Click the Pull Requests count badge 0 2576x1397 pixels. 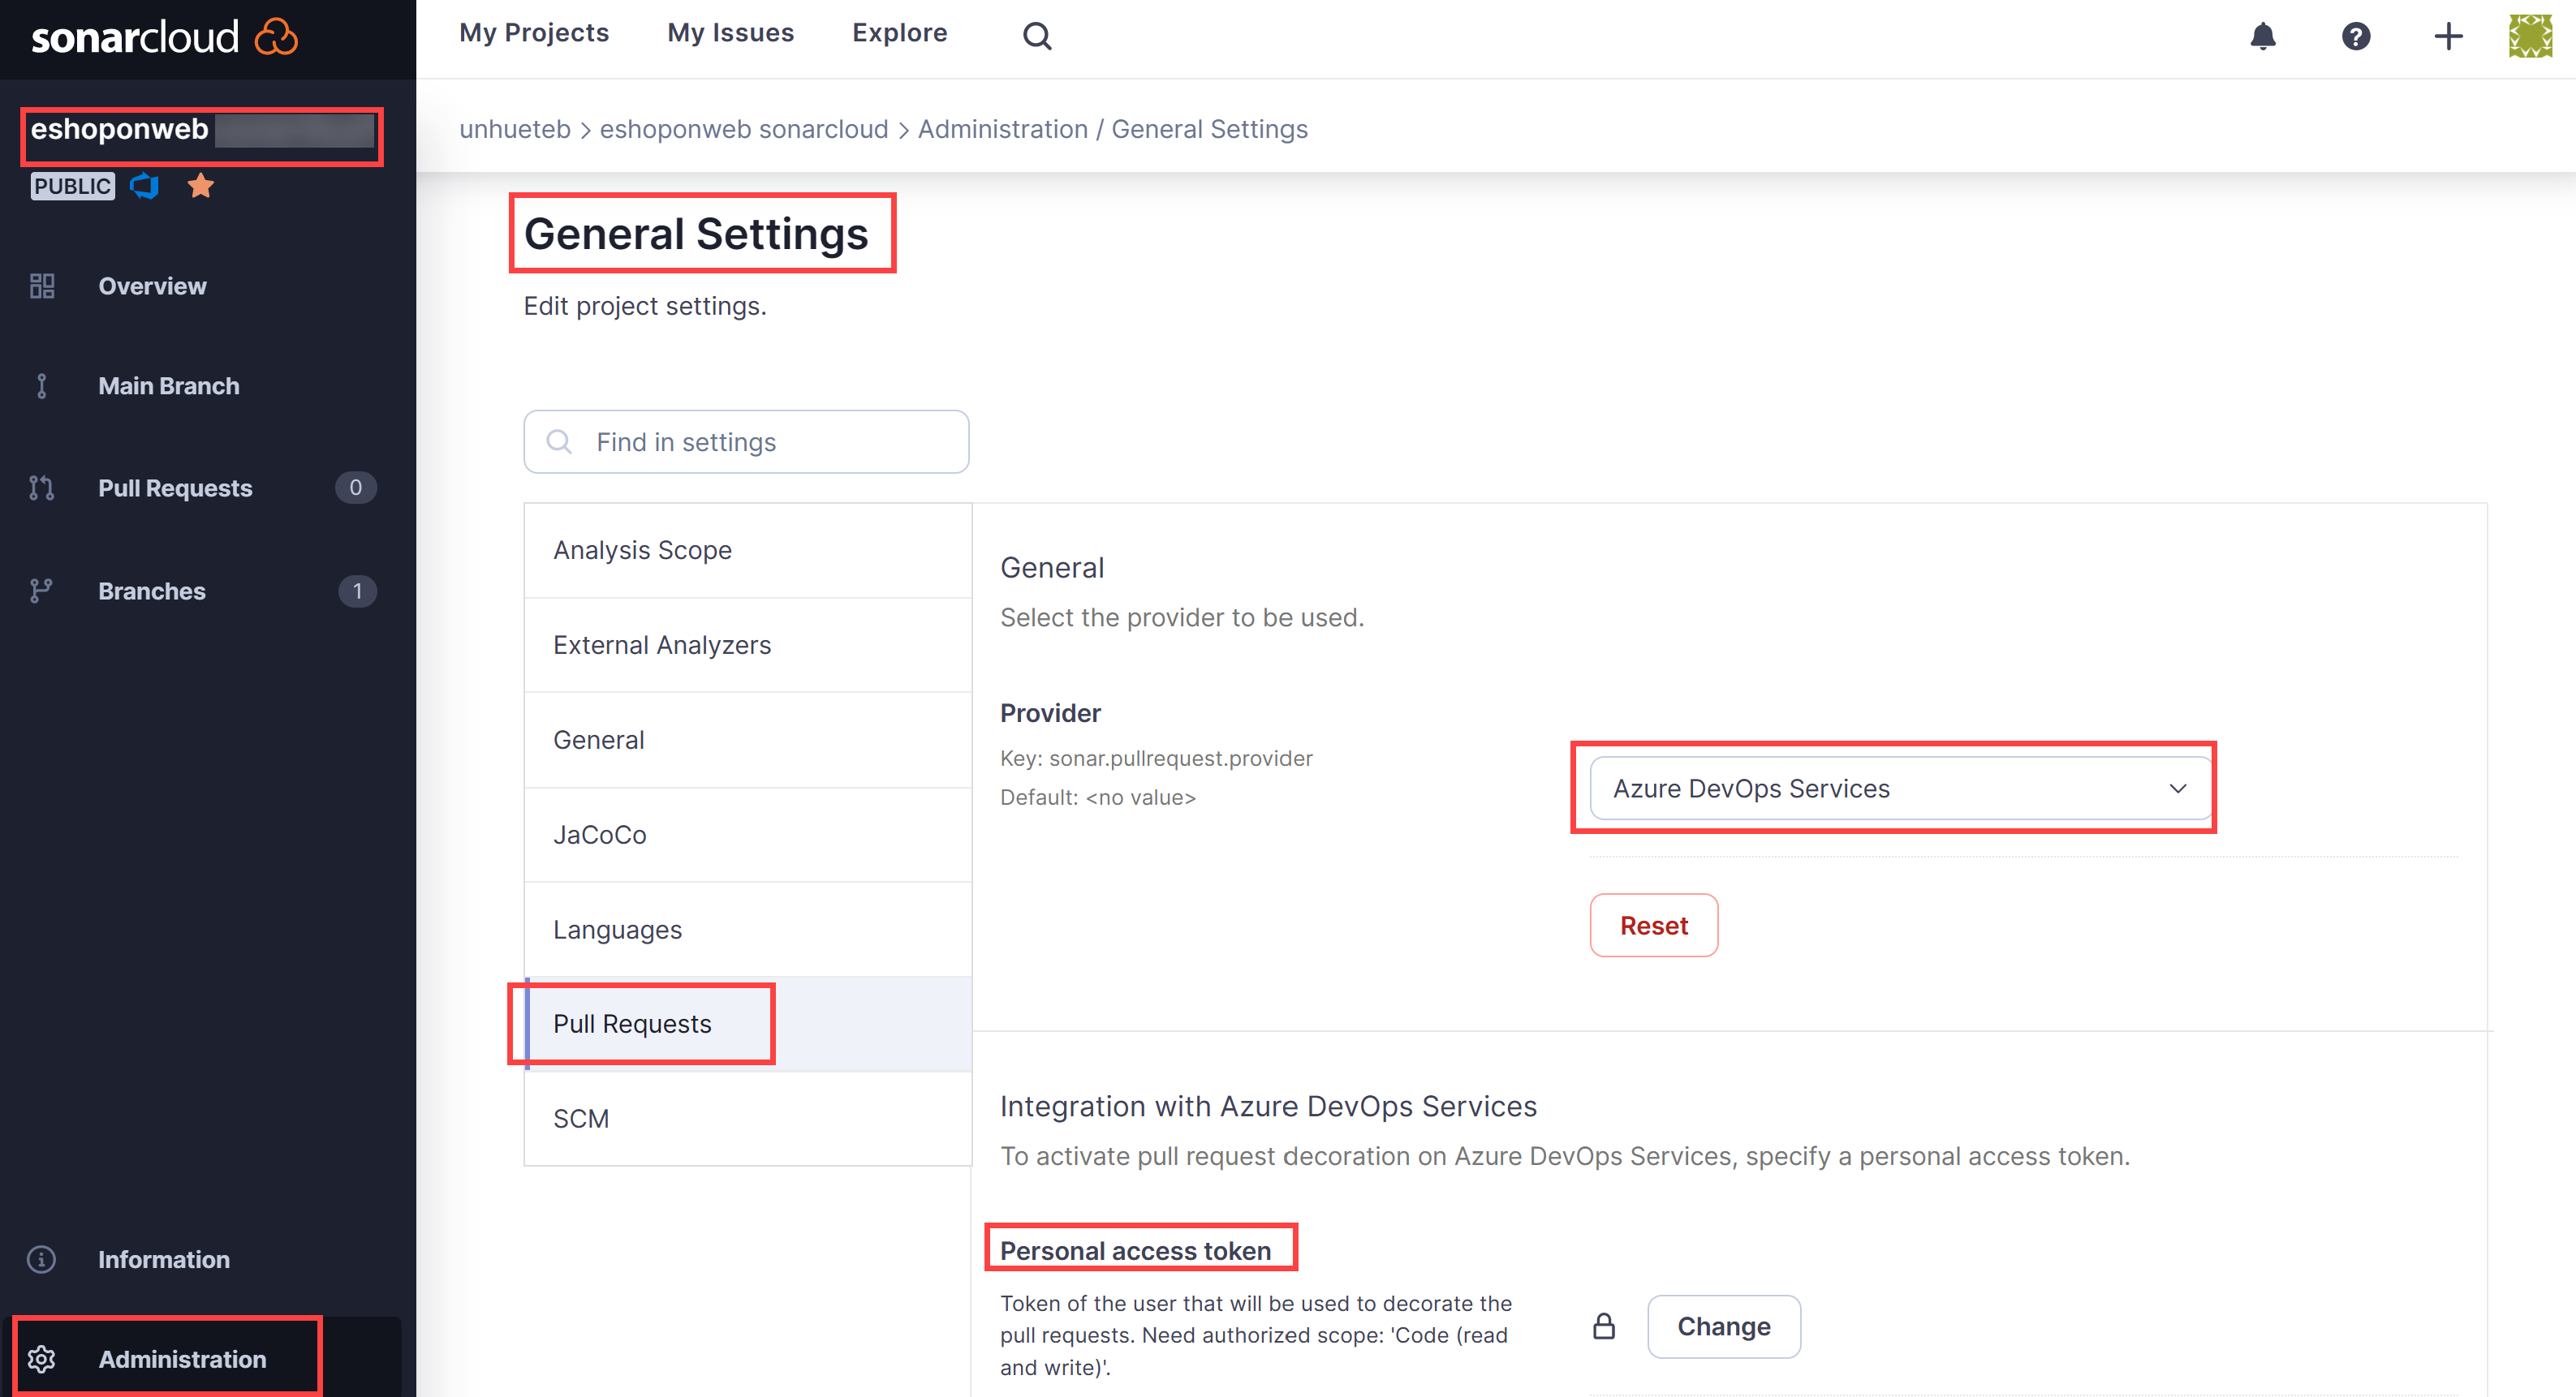[x=355, y=488]
